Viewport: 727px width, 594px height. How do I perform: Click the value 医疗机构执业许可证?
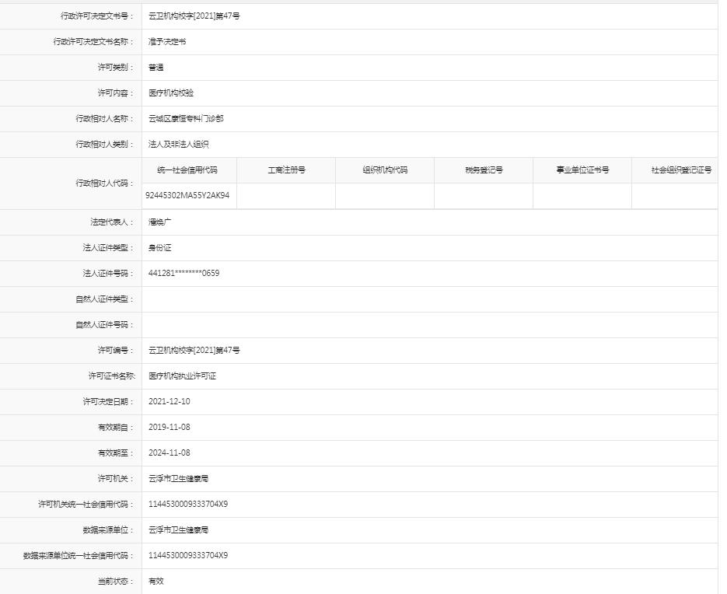[x=182, y=376]
